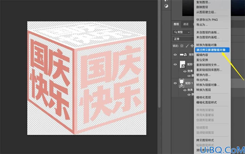Hide the middle rectangle layer via eye icon
The height and width of the screenshot is (154, 245).
pos(175,64)
